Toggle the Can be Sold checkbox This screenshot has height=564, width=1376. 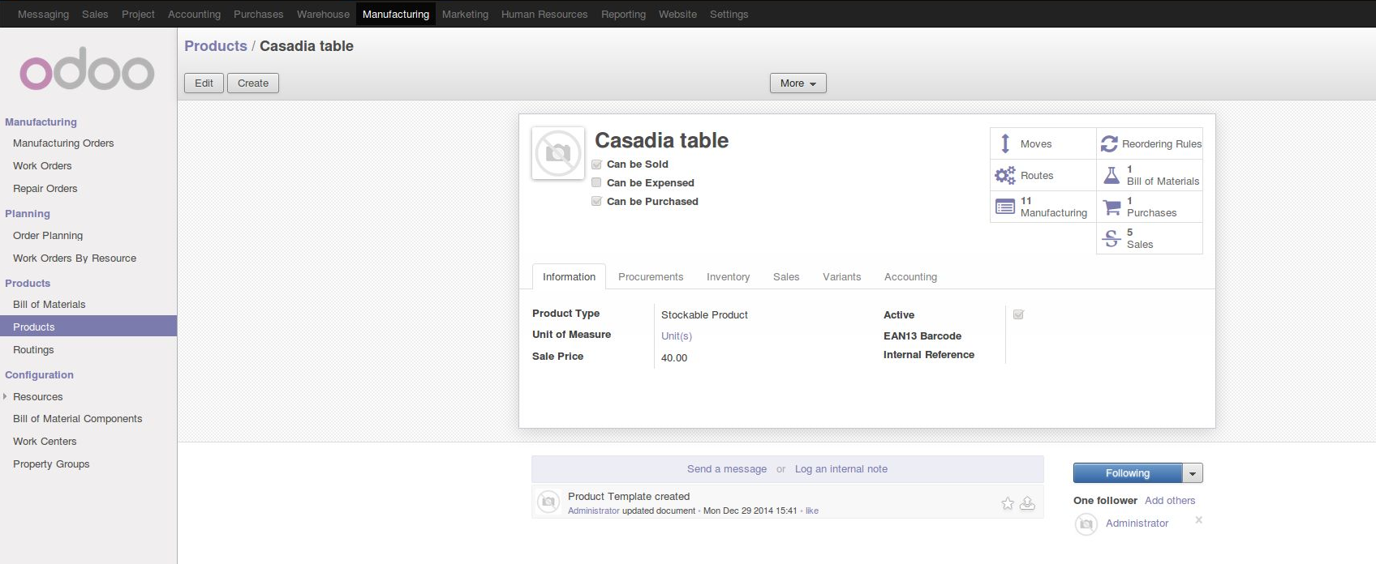596,164
